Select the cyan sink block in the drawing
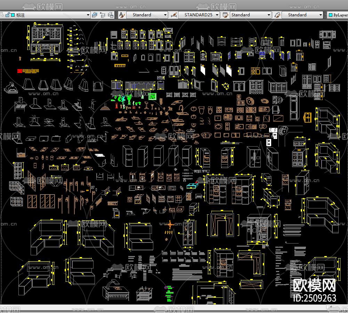348x313 pixels. (192, 186)
